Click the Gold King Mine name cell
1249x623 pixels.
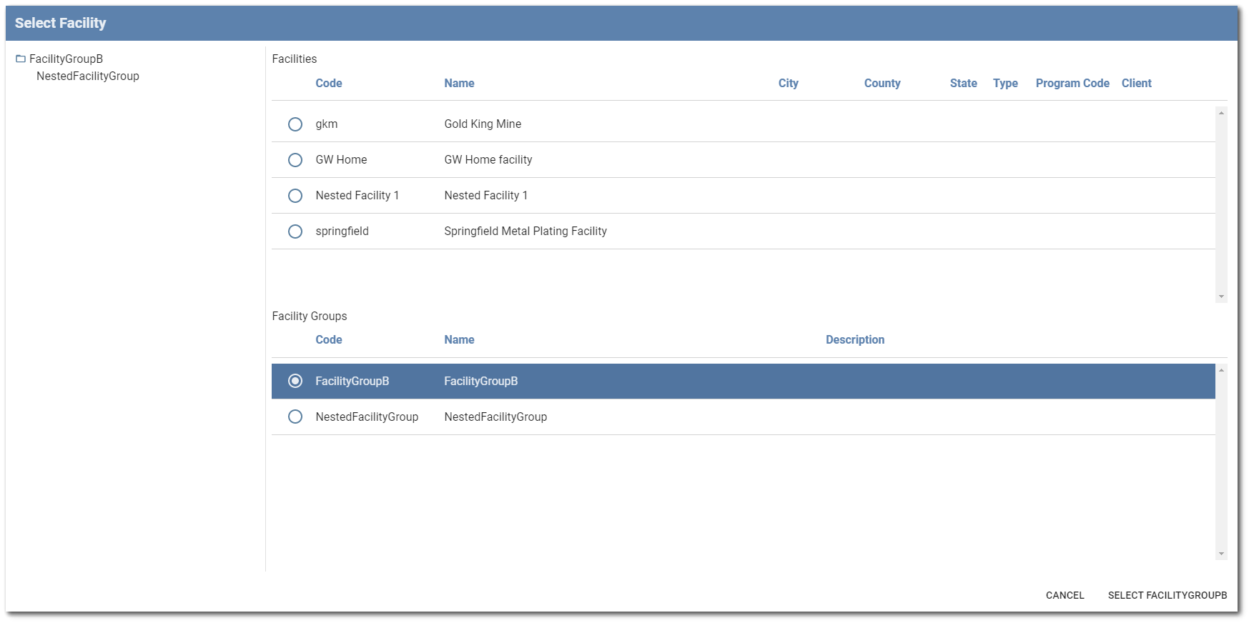(x=483, y=124)
